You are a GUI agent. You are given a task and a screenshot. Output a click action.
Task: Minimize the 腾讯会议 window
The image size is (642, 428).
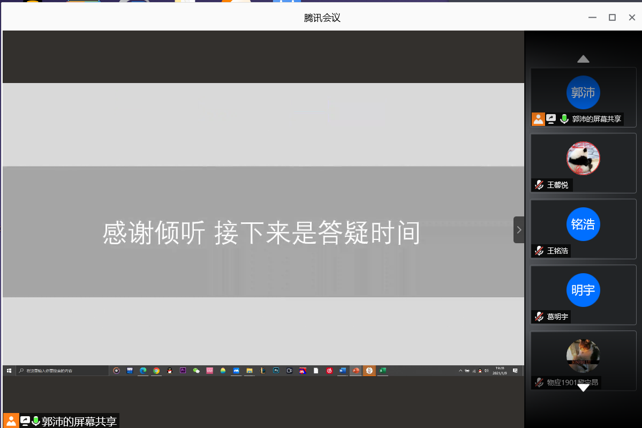(592, 18)
